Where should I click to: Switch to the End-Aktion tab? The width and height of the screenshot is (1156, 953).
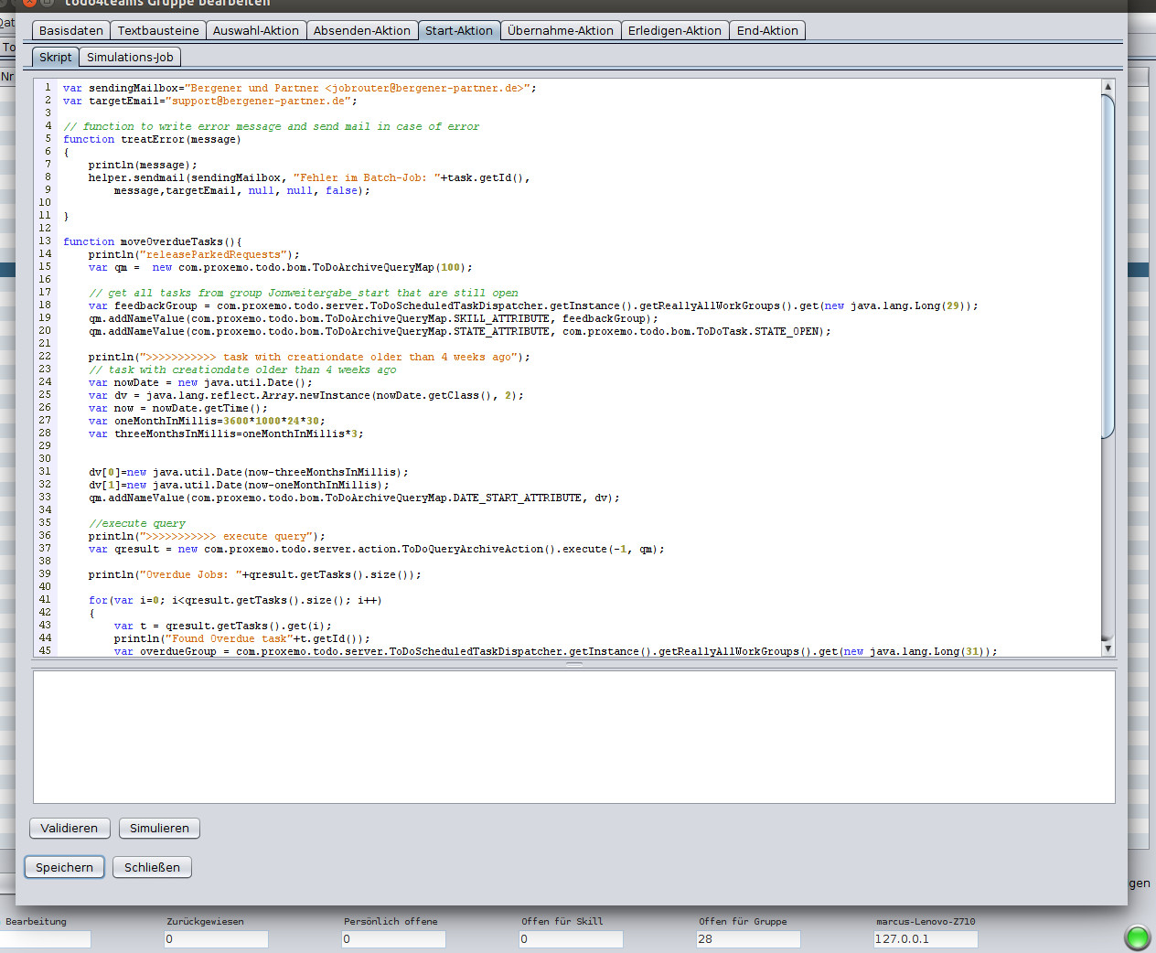coord(767,30)
